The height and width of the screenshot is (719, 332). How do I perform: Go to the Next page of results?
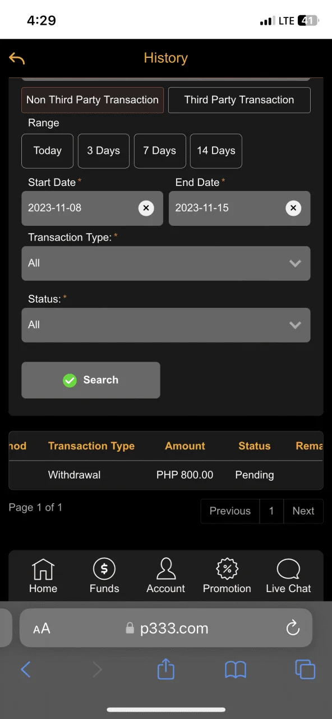[x=303, y=511]
